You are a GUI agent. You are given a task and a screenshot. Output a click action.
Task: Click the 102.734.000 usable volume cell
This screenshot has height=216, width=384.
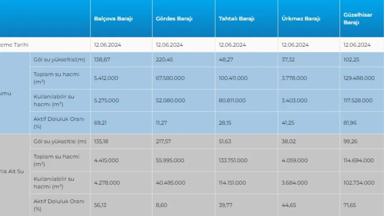coord(359,183)
